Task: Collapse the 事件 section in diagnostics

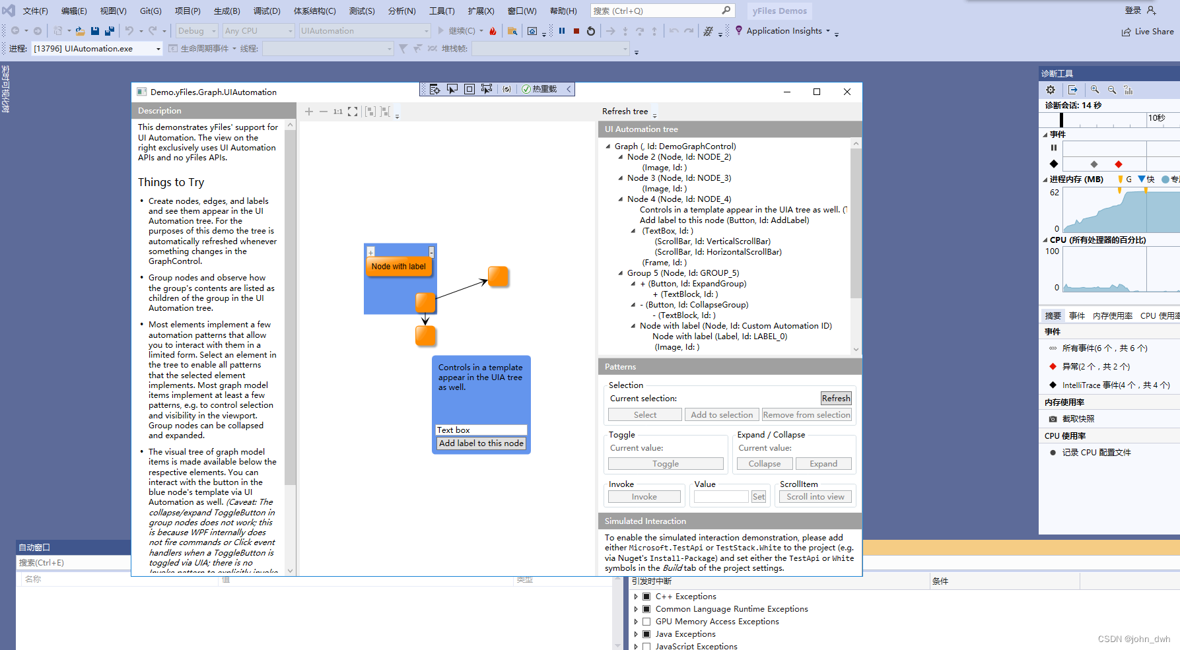Action: point(1045,135)
